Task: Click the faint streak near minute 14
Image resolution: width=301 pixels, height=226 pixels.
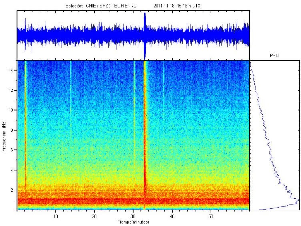Action: point(71,100)
